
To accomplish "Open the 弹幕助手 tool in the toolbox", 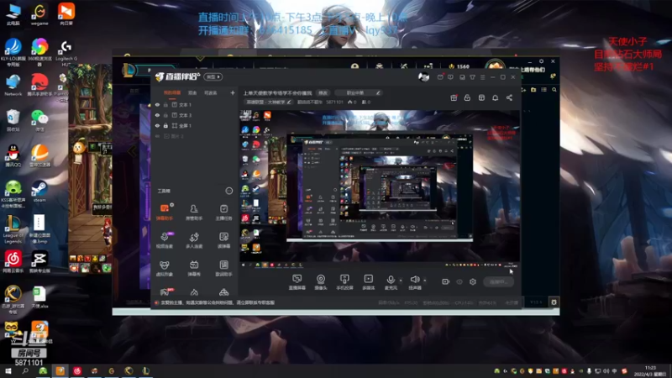I will point(164,212).
